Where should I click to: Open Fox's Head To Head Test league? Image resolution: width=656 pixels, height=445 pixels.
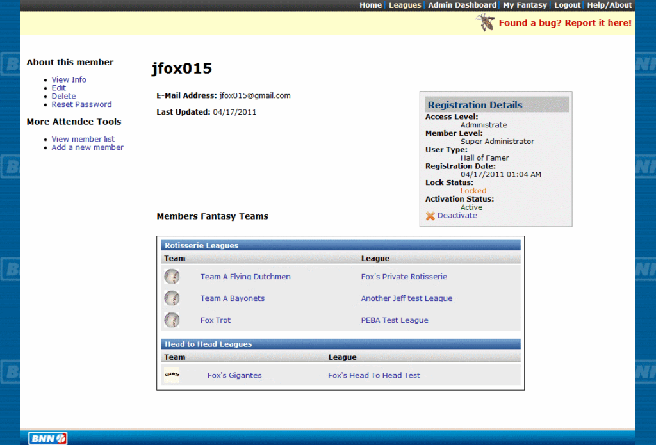tap(374, 375)
